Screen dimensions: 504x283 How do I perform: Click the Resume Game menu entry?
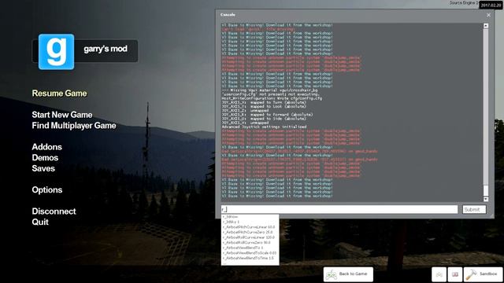click(x=60, y=94)
